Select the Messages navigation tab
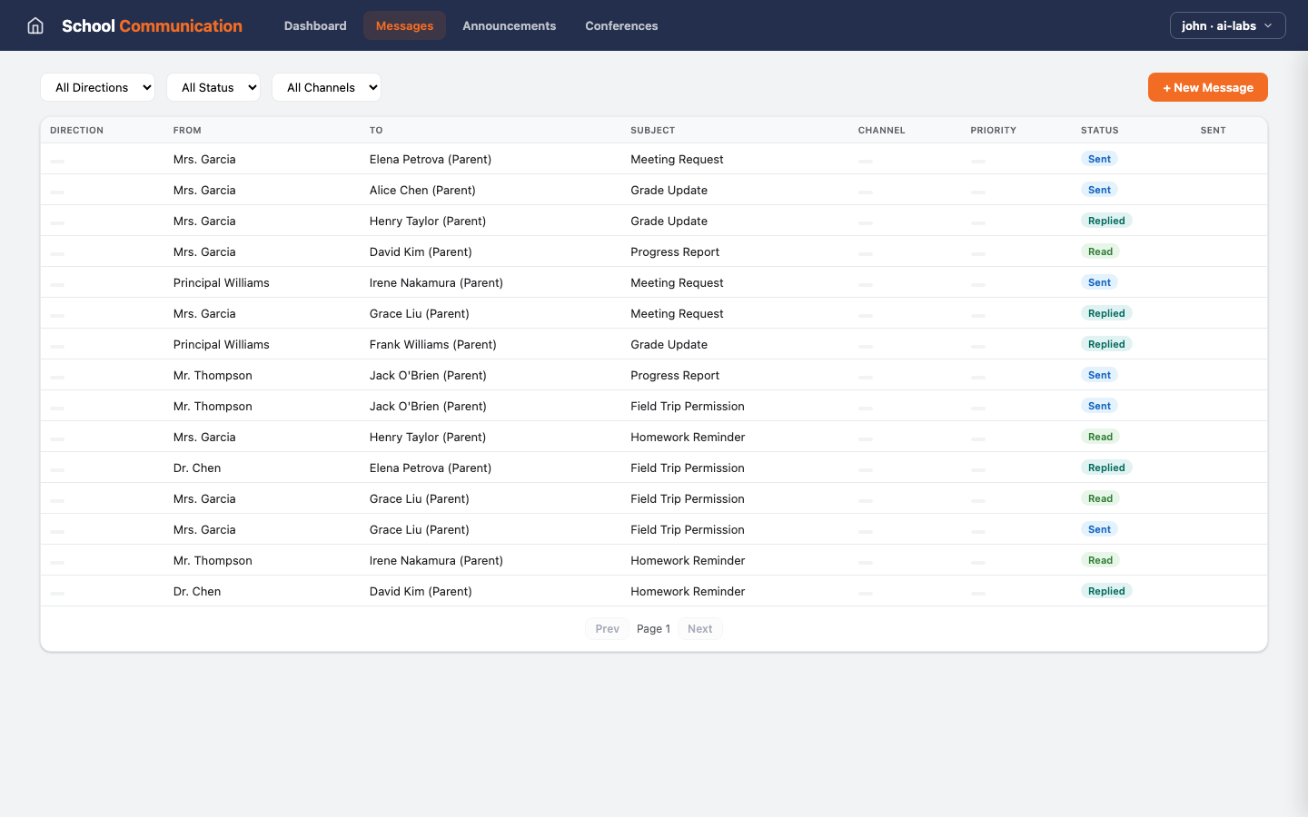The image size is (1308, 817). [404, 25]
